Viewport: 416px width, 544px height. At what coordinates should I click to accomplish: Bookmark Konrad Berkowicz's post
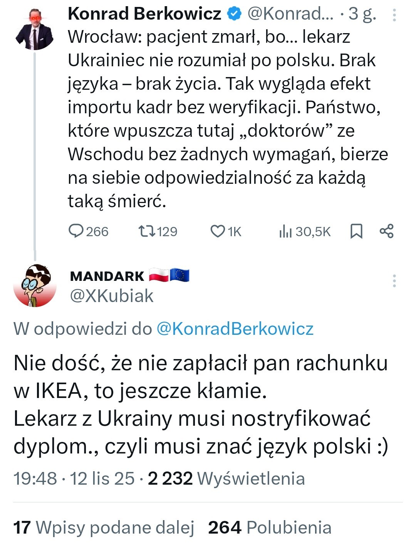pos(356,231)
